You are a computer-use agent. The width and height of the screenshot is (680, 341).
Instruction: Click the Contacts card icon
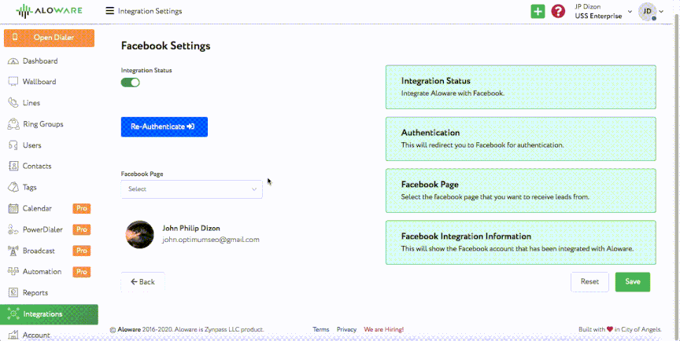click(13, 166)
